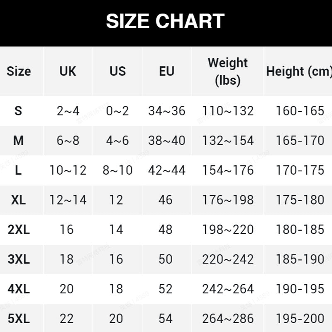Viewport: 332px width, 332px height.
Task: Select EU value 50 in 3XL row
Action: [x=166, y=259]
